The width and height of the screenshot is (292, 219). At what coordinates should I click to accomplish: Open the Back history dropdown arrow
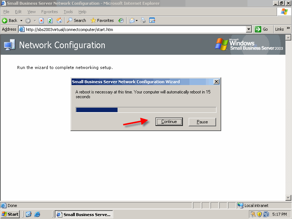pyautogui.click(x=21, y=20)
